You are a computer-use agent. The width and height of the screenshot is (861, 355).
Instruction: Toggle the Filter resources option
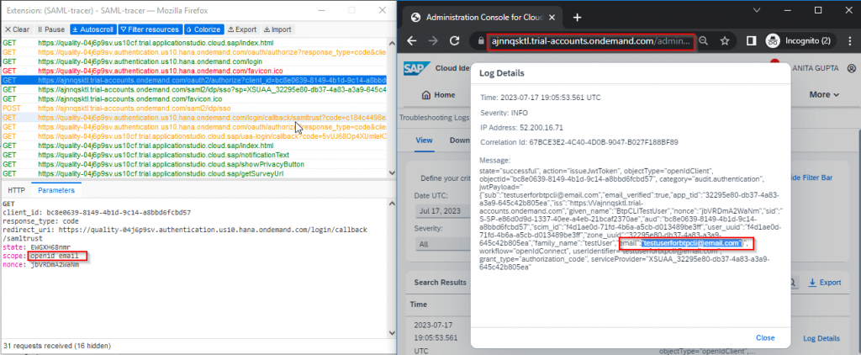[150, 29]
